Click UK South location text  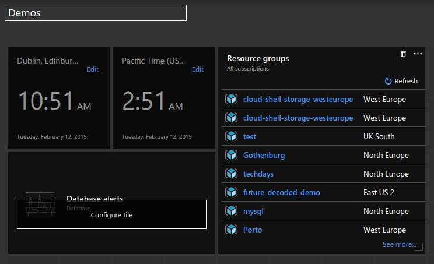[x=379, y=136]
